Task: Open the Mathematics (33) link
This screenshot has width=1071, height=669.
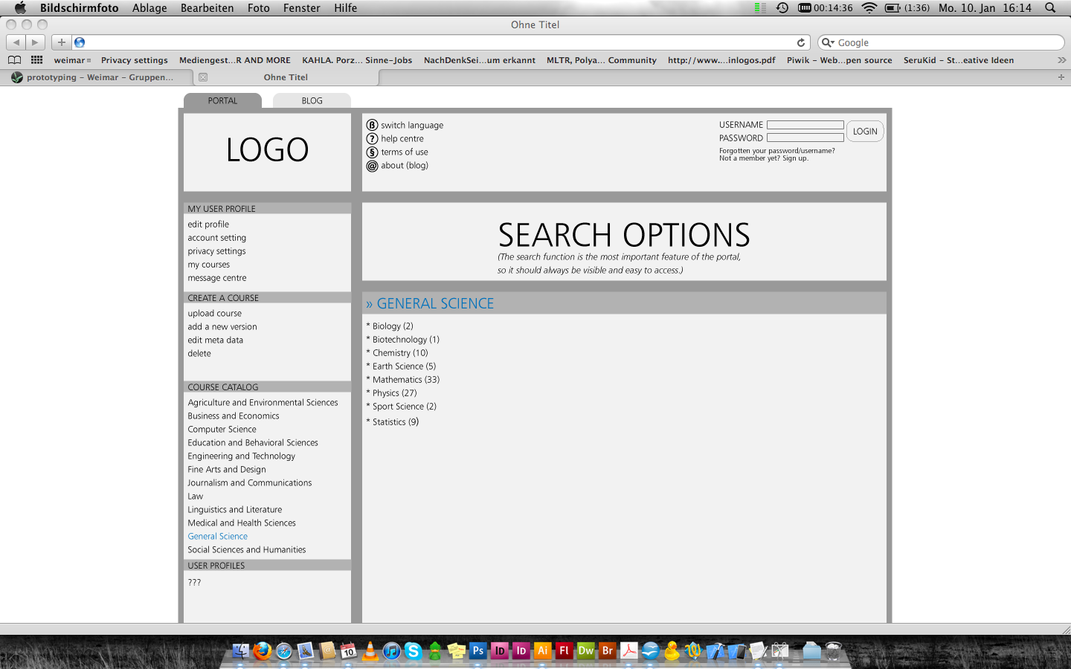Action: click(x=405, y=379)
